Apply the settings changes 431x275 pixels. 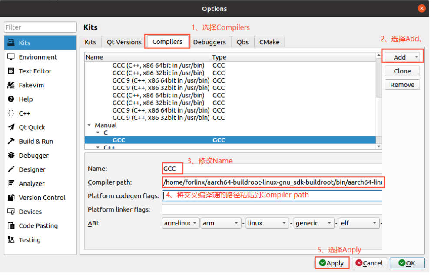332,263
